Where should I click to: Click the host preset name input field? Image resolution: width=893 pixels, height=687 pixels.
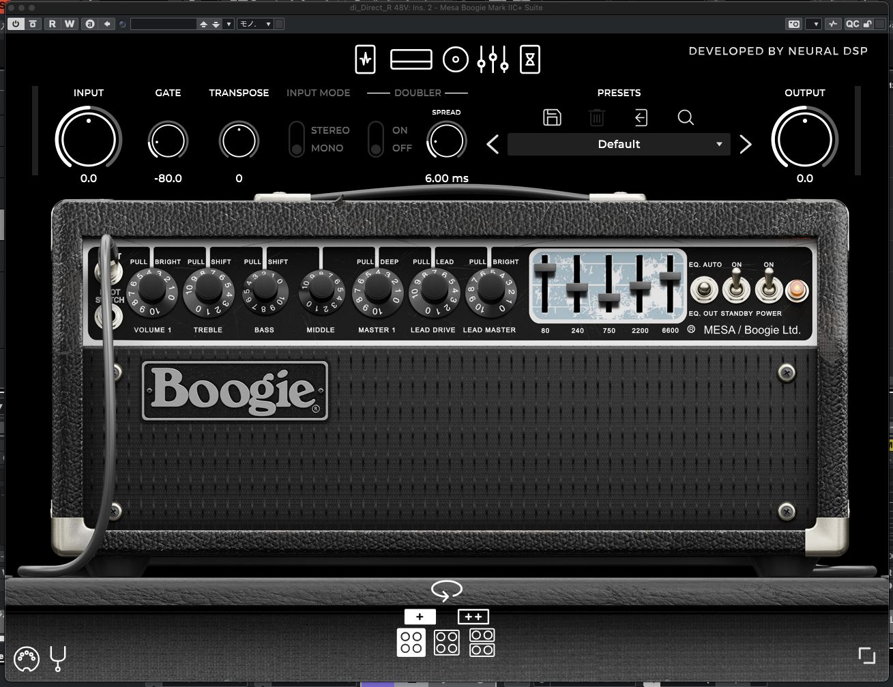[x=163, y=24]
